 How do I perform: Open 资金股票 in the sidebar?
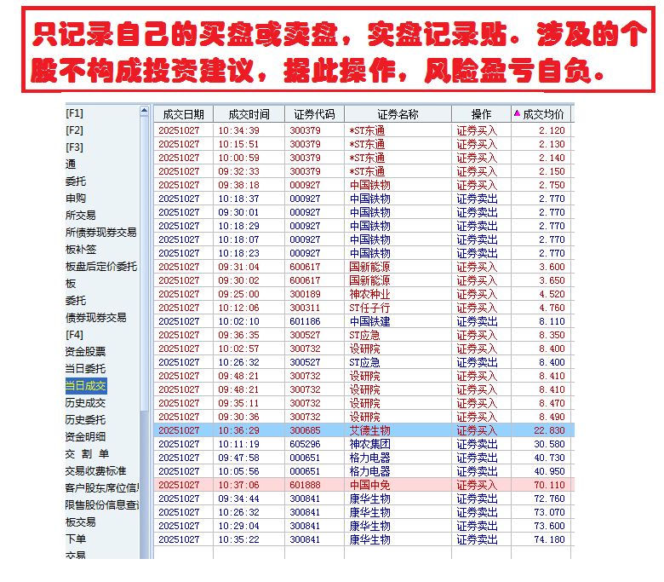tap(85, 351)
